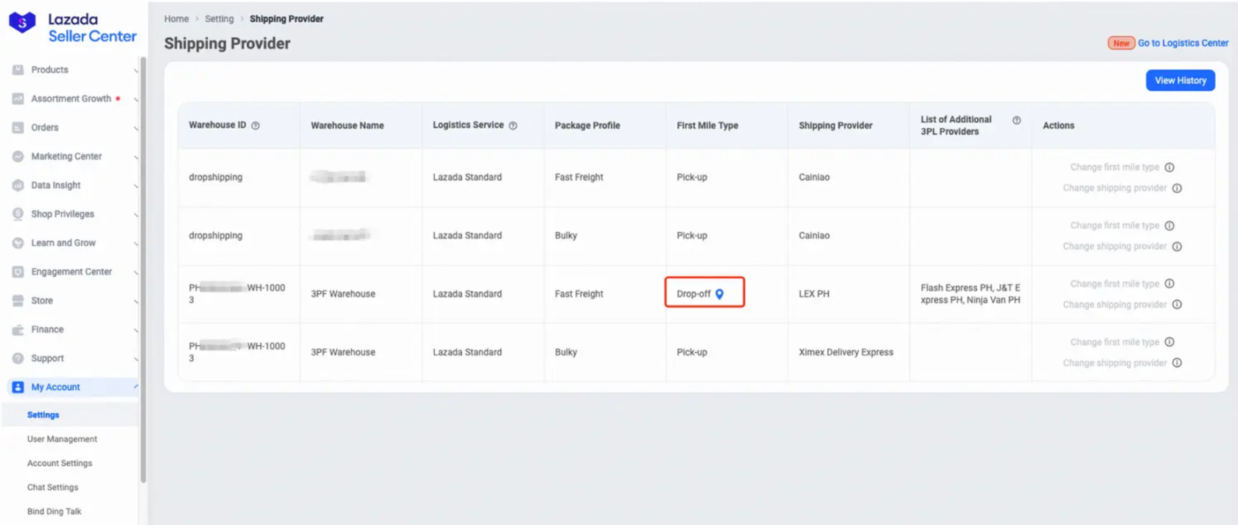Click the Engagement Center sidebar icon
The image size is (1238, 525).
point(18,272)
